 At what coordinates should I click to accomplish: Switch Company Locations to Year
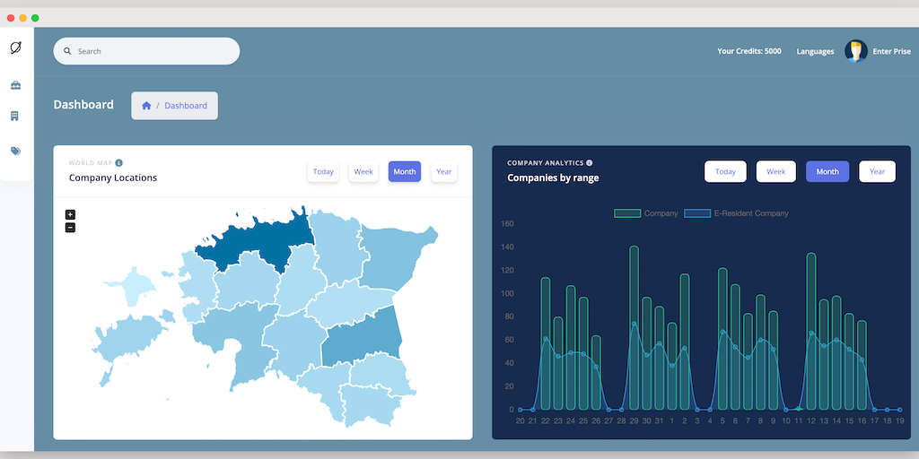tap(444, 171)
